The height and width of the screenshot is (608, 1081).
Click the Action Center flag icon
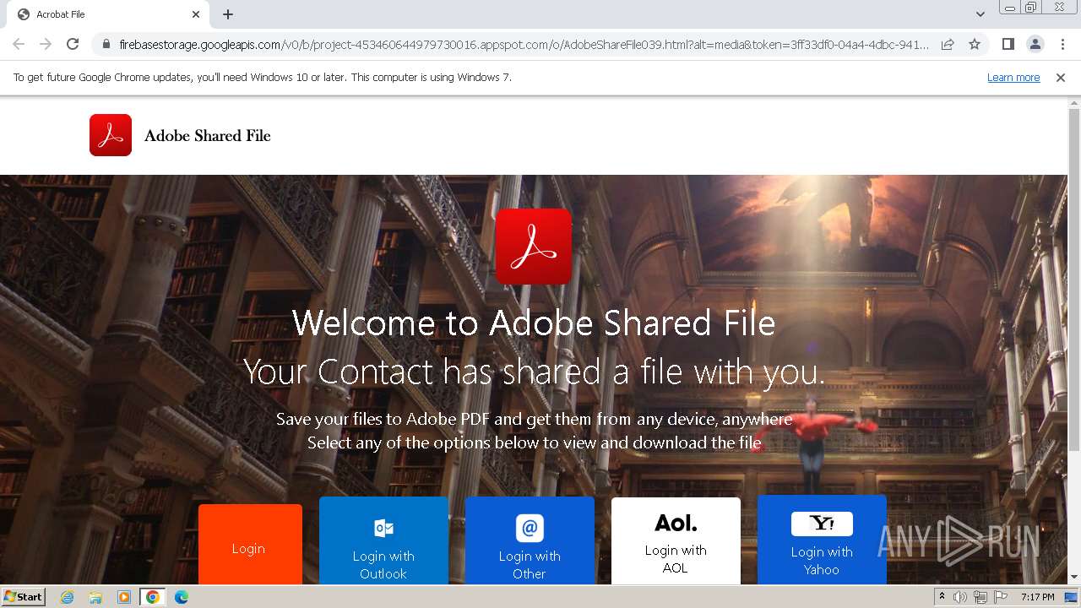tap(1001, 597)
